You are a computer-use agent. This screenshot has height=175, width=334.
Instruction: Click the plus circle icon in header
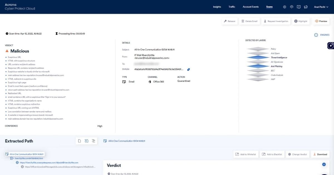284,7
